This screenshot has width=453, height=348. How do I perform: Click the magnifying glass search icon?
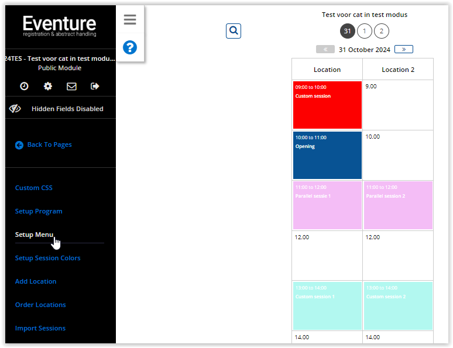coord(234,31)
